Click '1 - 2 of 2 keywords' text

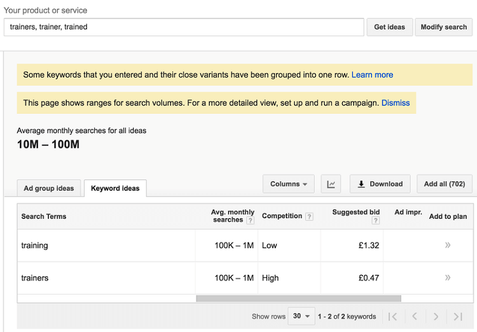(347, 317)
